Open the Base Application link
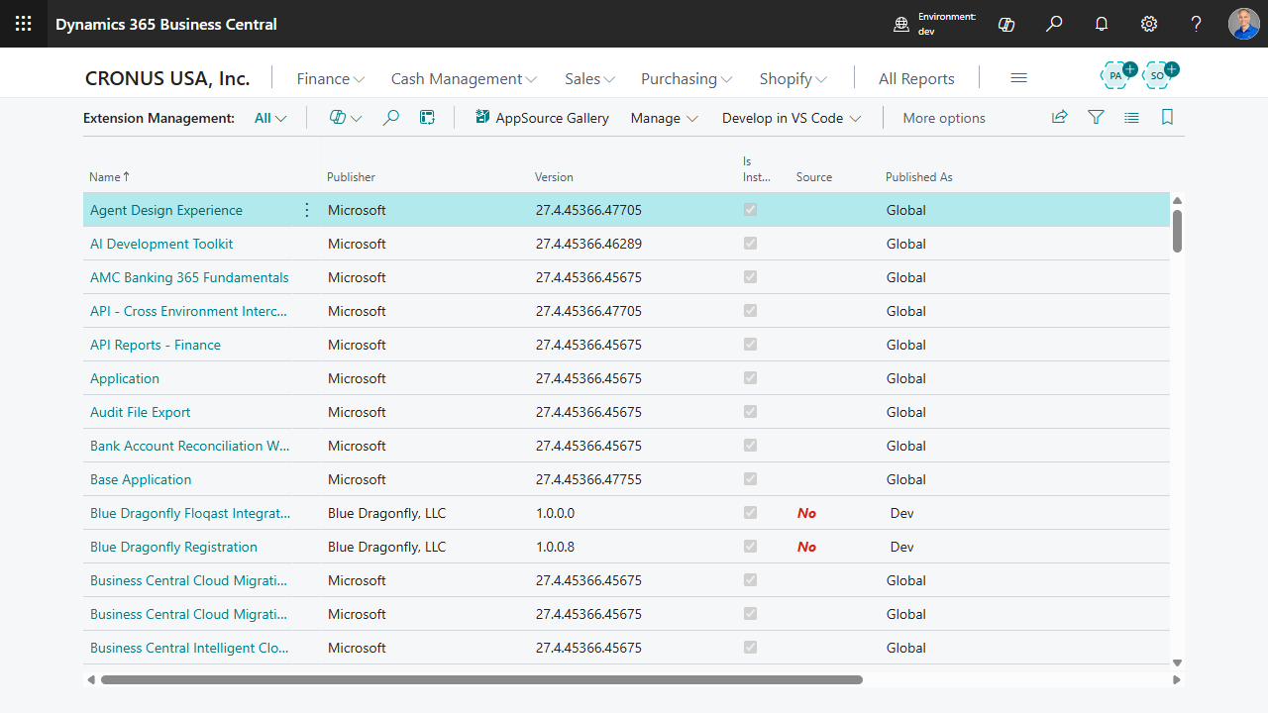1268x713 pixels. coord(141,479)
